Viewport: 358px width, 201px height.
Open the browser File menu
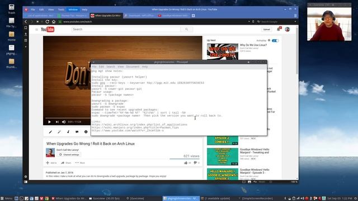click(33, 9)
